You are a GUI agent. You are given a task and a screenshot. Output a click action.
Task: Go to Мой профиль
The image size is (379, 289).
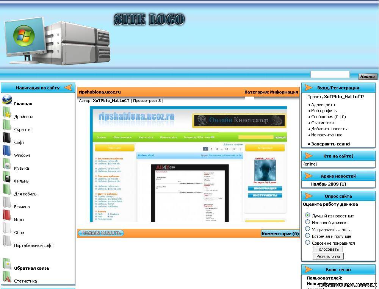[324, 111]
